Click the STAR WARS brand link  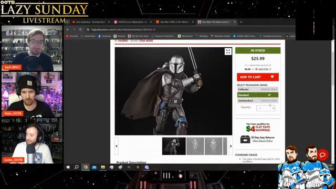(146, 41)
